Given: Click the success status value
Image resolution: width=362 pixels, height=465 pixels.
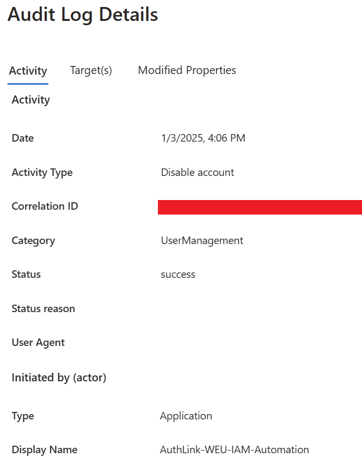Looking at the screenshot, I should tap(178, 275).
